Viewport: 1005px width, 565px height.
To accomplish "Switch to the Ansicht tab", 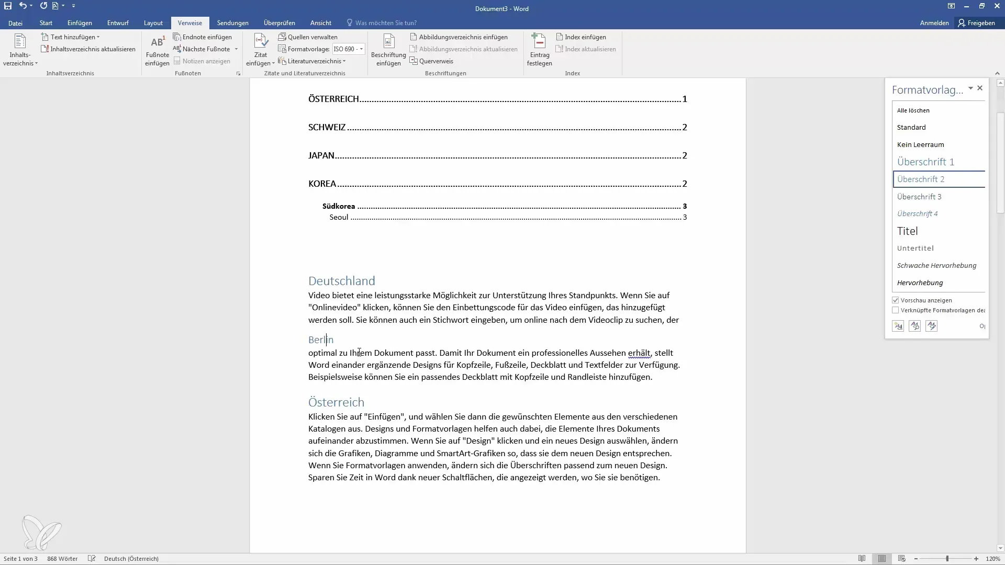I will click(320, 23).
